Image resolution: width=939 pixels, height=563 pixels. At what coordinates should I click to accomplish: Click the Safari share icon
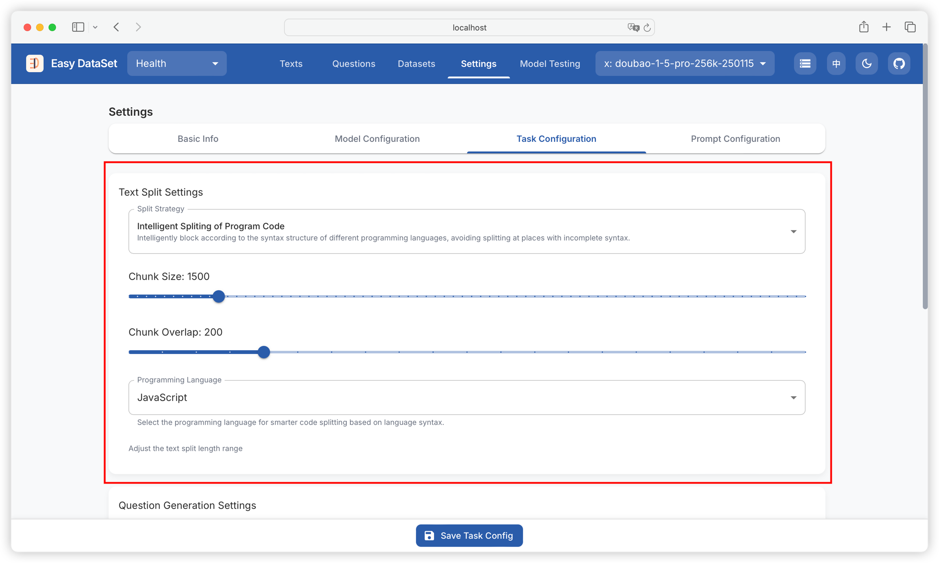point(864,27)
